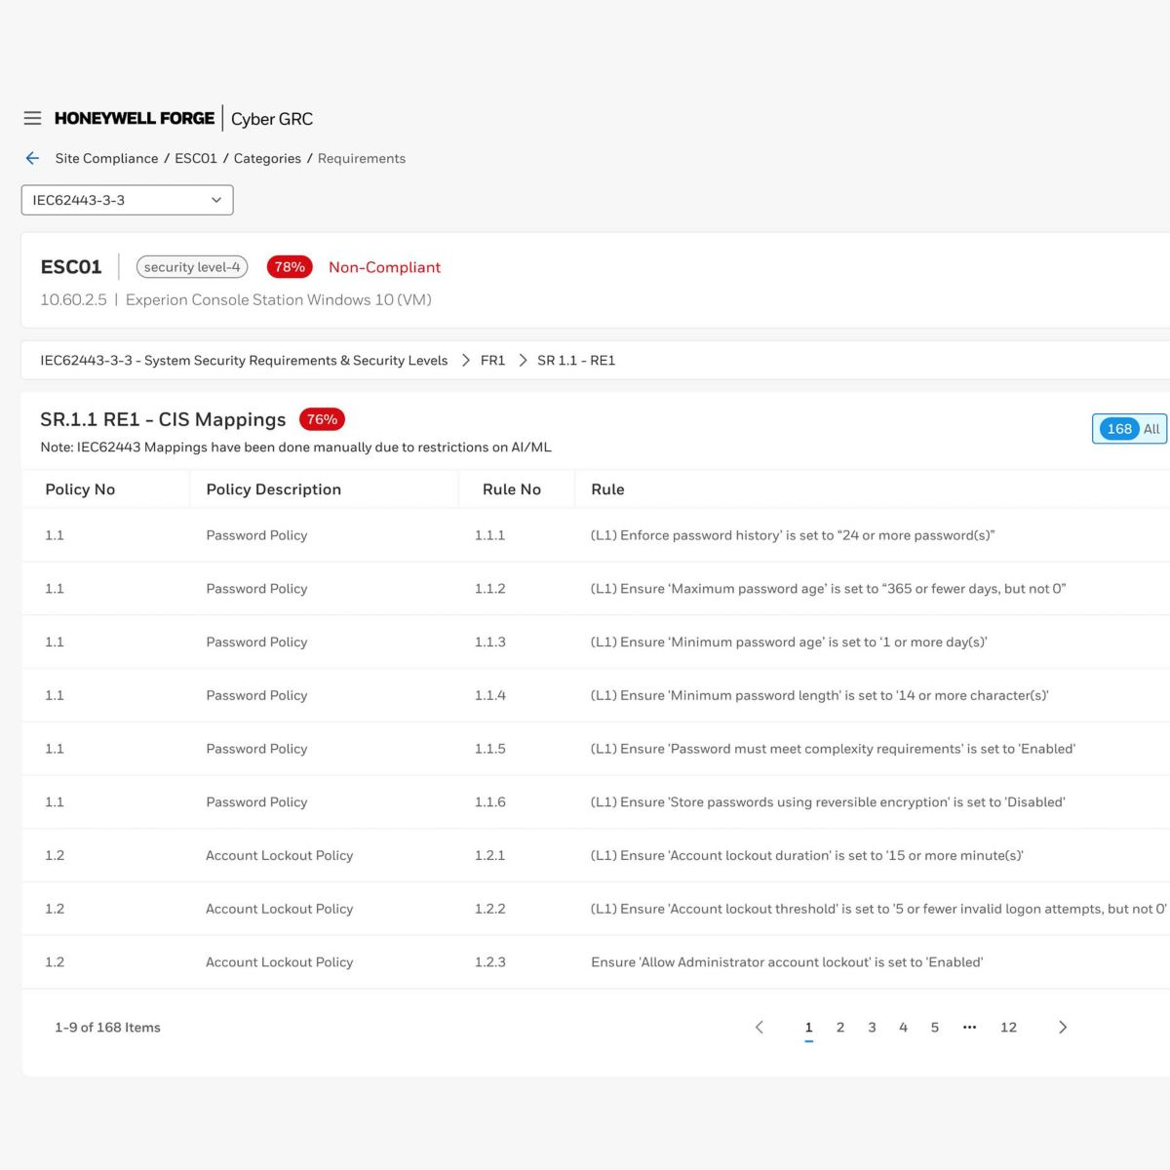Click the Enforce password history rule text
1170x1170 pixels.
tap(793, 535)
